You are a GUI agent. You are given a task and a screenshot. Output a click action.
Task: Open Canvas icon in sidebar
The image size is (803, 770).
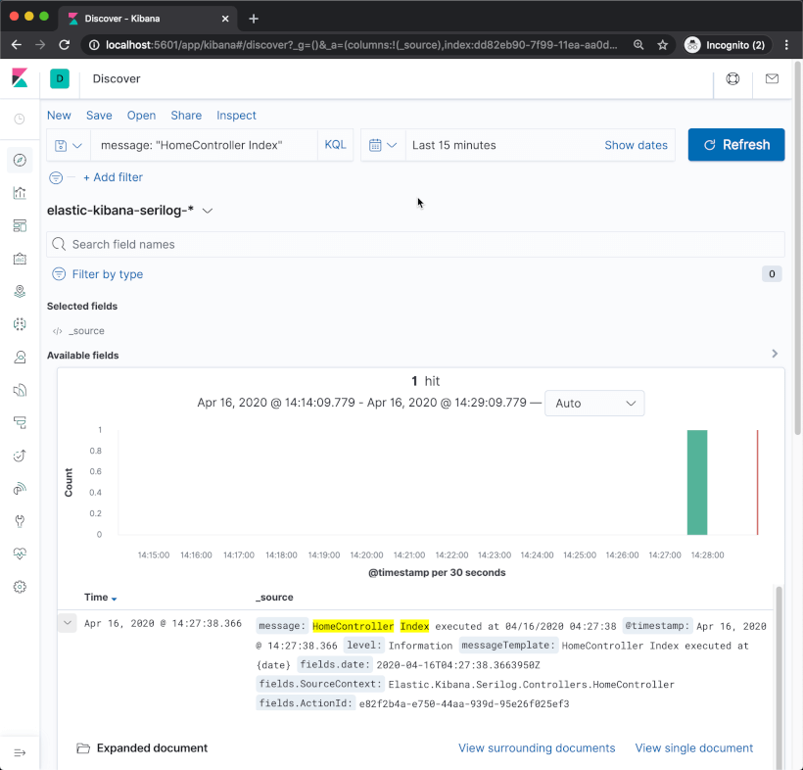coord(20,259)
